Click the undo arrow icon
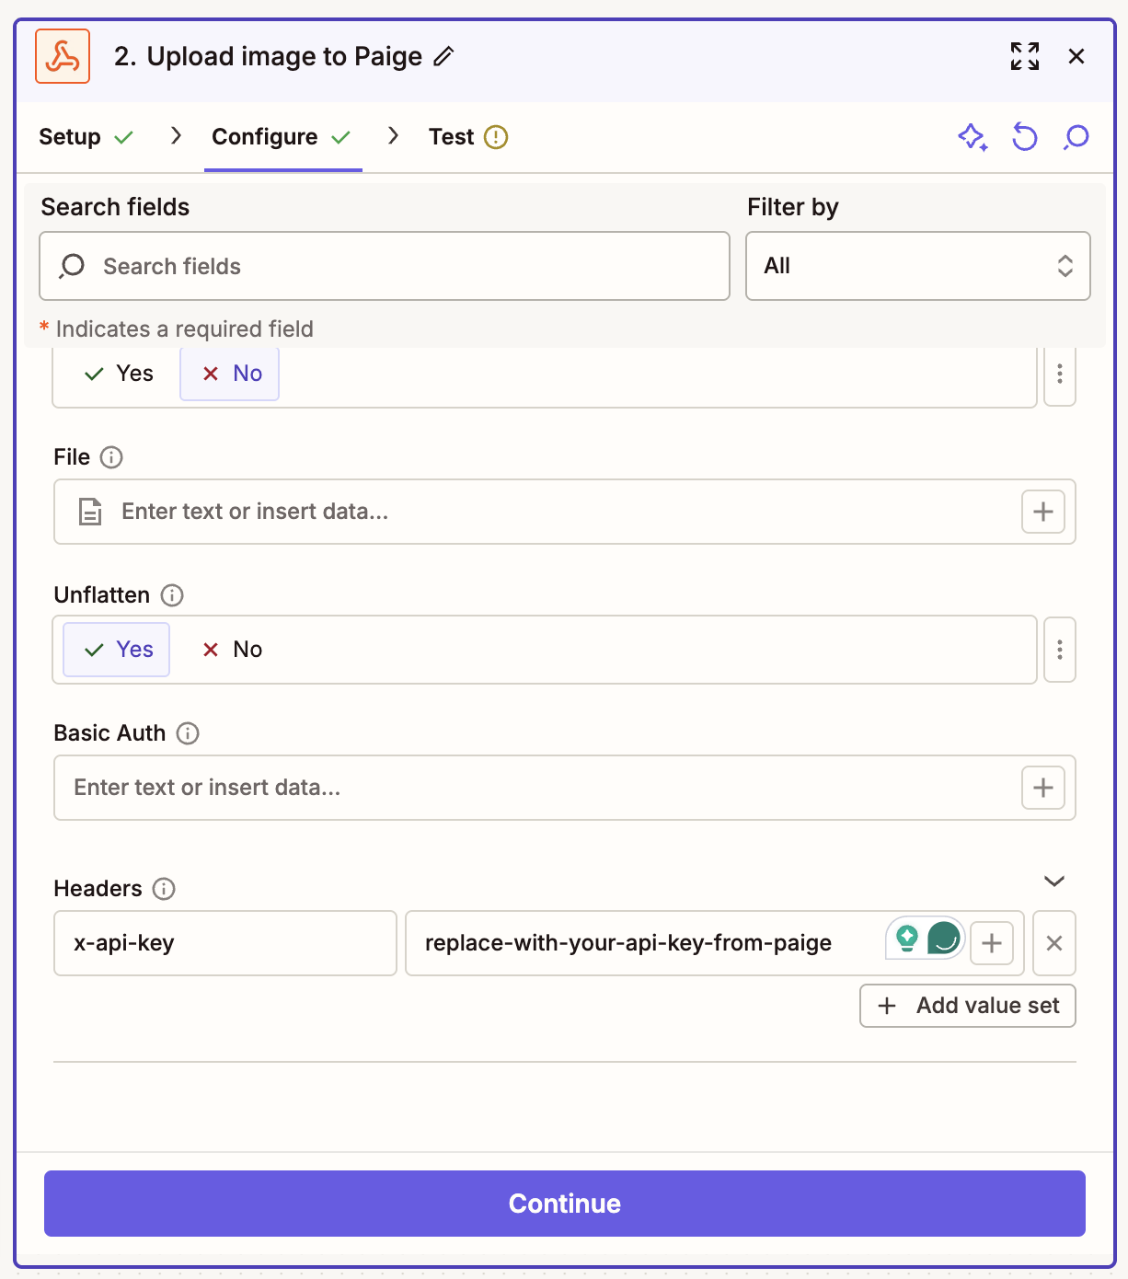Image resolution: width=1128 pixels, height=1279 pixels. (1024, 137)
